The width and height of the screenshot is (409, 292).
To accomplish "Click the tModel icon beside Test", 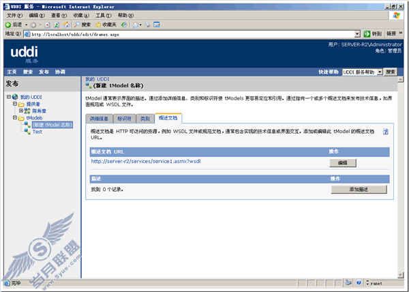I will point(27,132).
